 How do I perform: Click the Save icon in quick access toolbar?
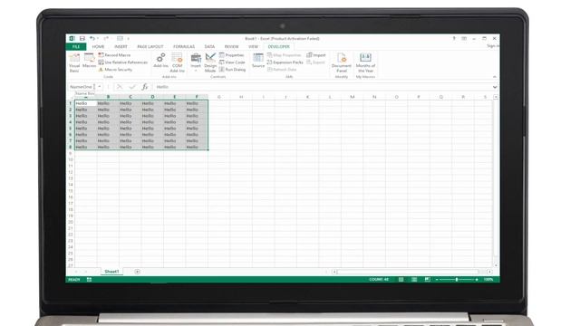82,38
